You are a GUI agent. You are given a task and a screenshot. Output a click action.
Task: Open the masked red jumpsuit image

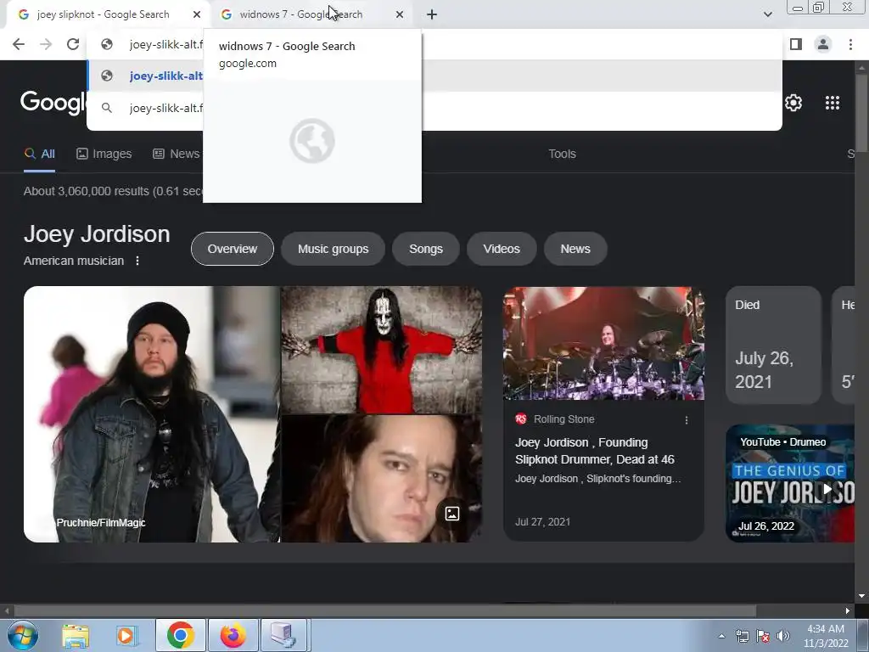click(x=381, y=350)
